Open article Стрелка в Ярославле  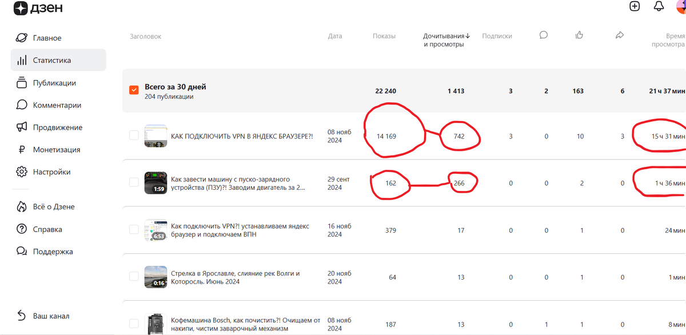[235, 277]
